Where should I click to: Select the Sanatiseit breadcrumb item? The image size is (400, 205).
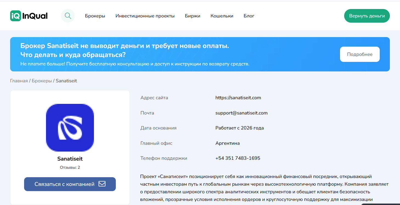(66, 81)
